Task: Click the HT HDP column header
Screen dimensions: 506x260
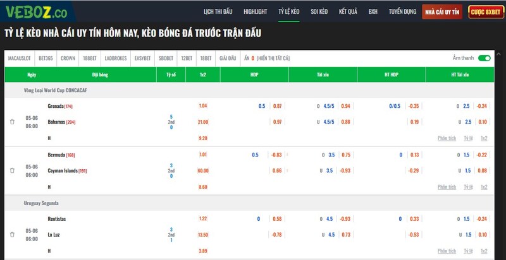Action: [392, 74]
